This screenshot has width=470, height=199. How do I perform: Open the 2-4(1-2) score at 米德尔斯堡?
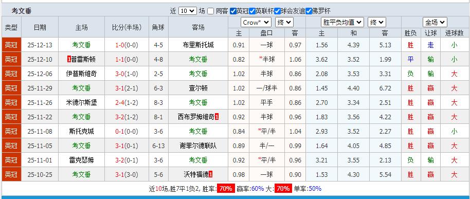click(x=126, y=102)
